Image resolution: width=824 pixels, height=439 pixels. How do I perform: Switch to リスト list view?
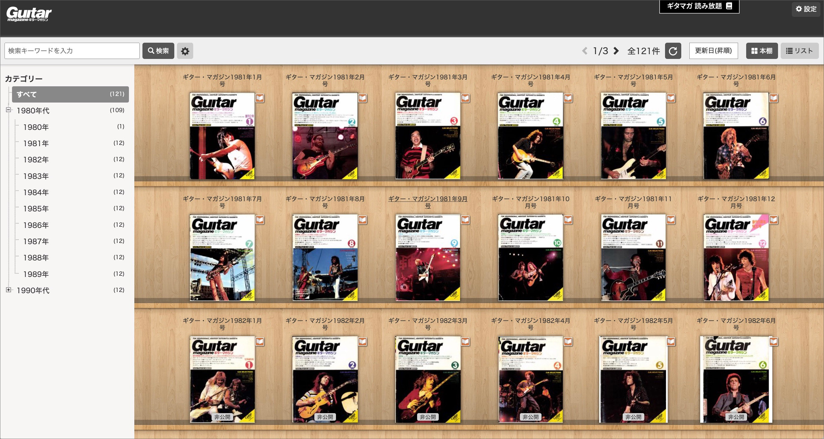[x=799, y=51]
